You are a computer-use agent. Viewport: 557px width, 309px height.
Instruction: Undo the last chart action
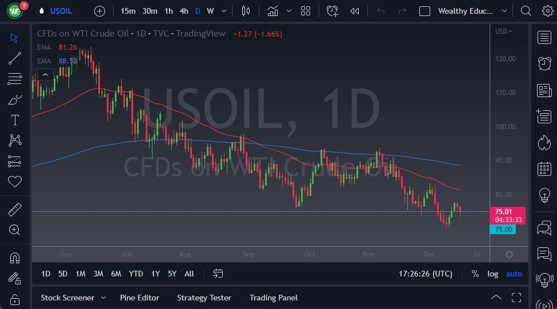[380, 11]
